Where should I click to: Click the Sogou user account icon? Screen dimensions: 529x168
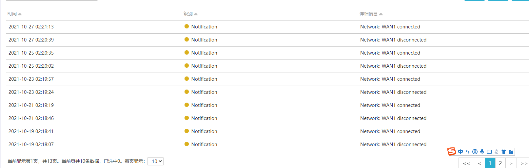coord(497,152)
